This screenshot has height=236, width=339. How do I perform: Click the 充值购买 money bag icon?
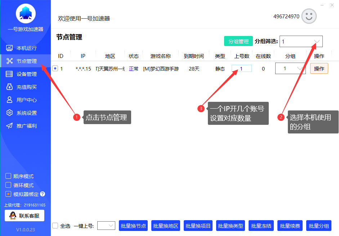click(9, 87)
